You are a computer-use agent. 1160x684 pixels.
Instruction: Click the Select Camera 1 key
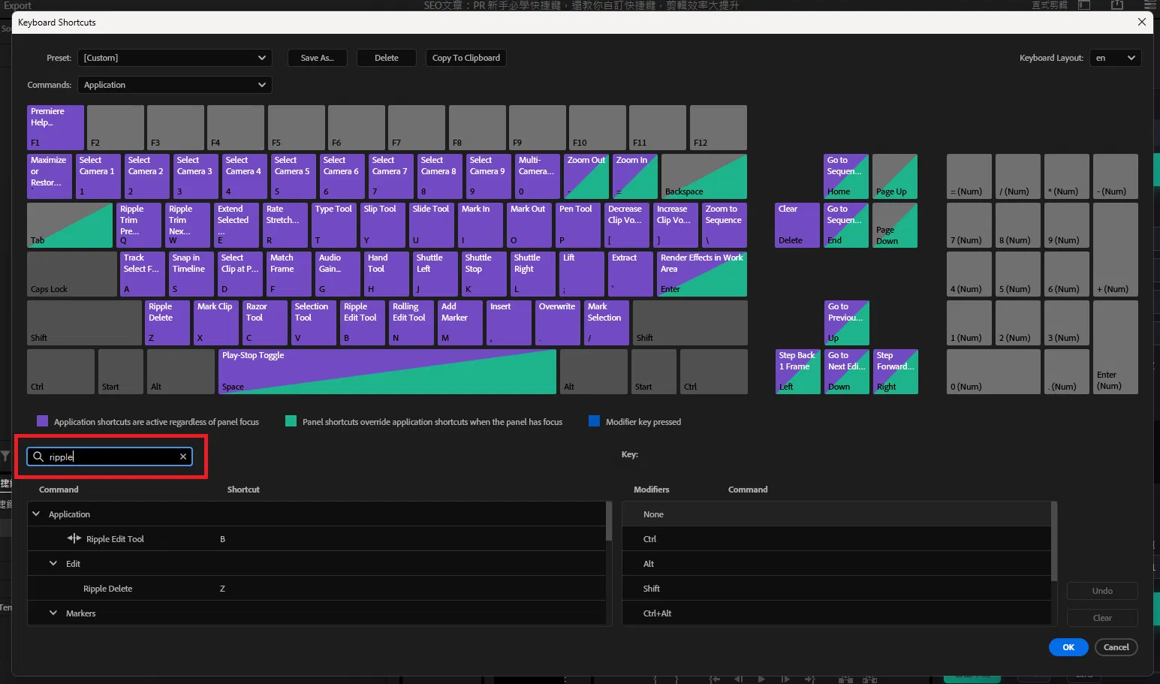coord(98,176)
